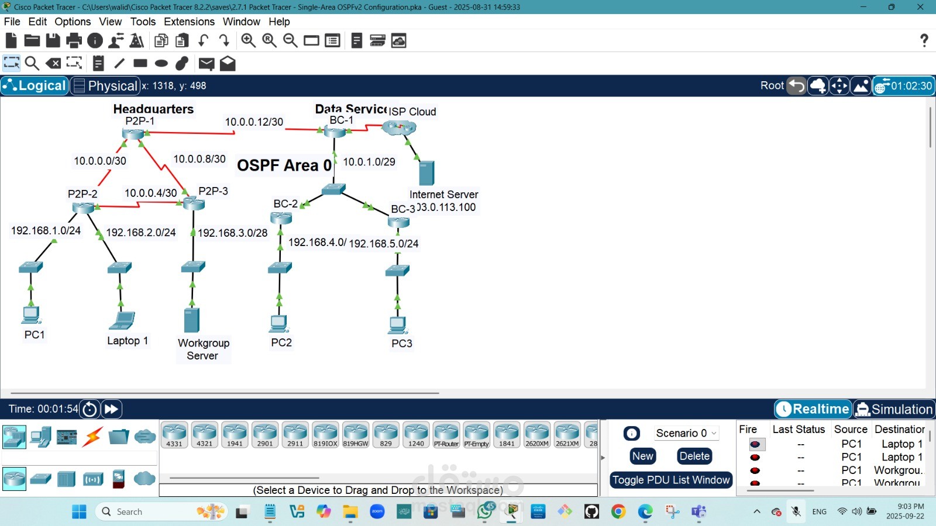This screenshot has width=936, height=526.
Task: Select the 2911 router model thumbnail
Action: click(295, 435)
